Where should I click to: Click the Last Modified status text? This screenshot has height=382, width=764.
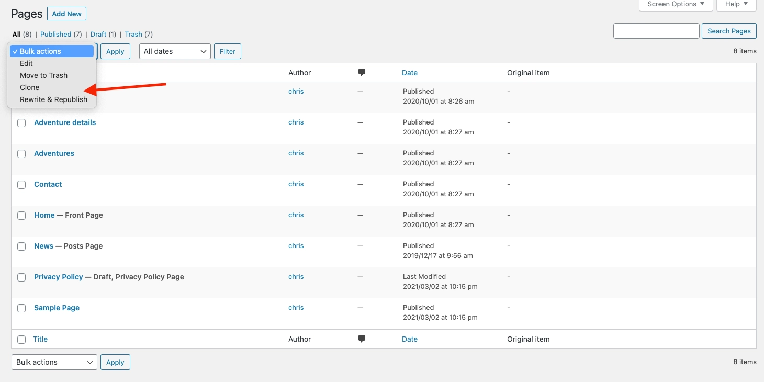click(x=424, y=276)
